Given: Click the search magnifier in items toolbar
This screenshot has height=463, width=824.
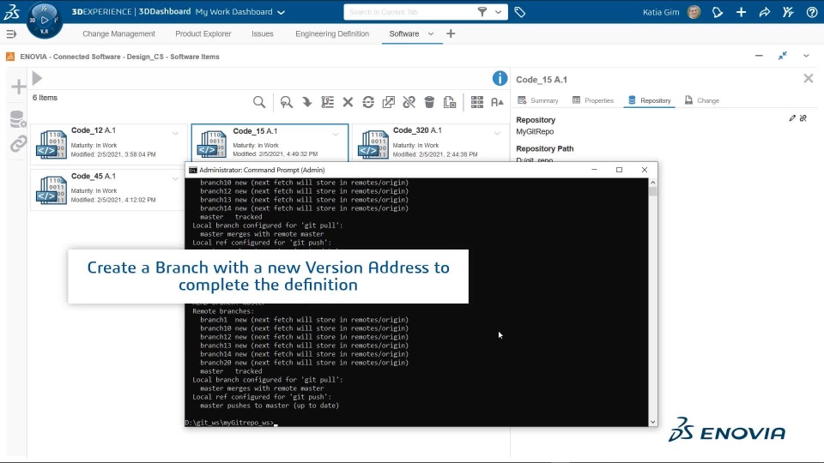Looking at the screenshot, I should [259, 102].
